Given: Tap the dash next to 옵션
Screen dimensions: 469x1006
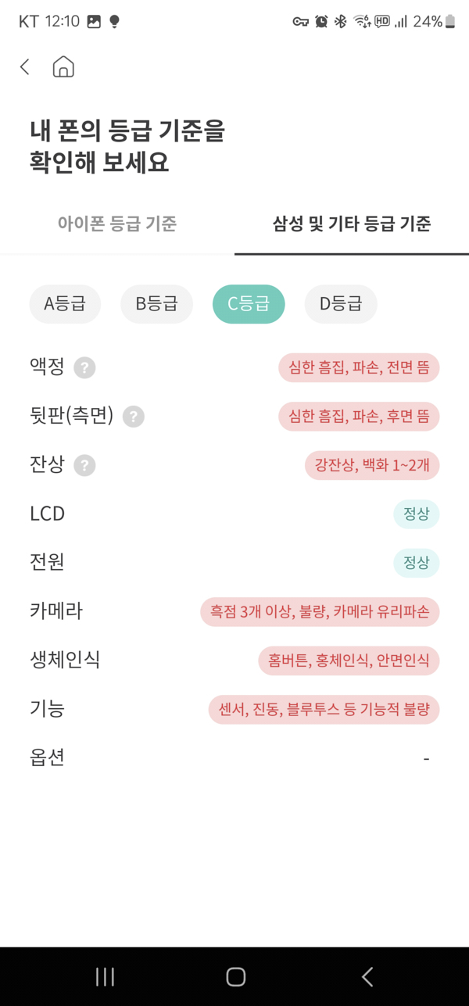Looking at the screenshot, I should (425, 757).
